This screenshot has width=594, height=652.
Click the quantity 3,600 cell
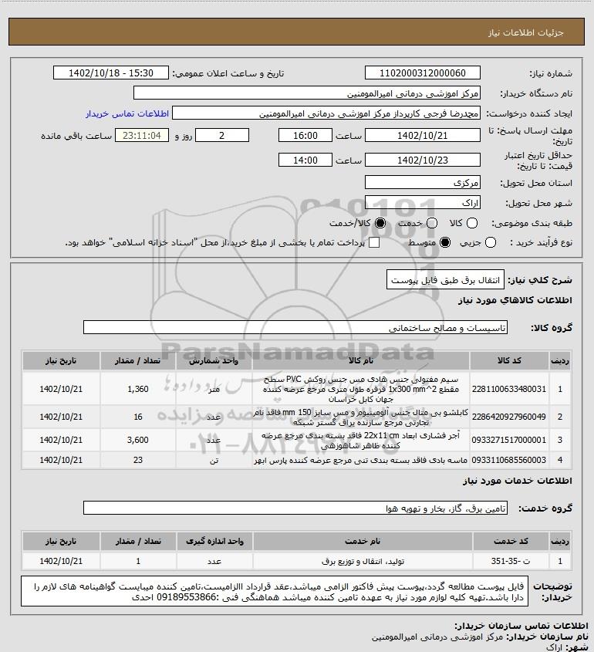coord(138,440)
